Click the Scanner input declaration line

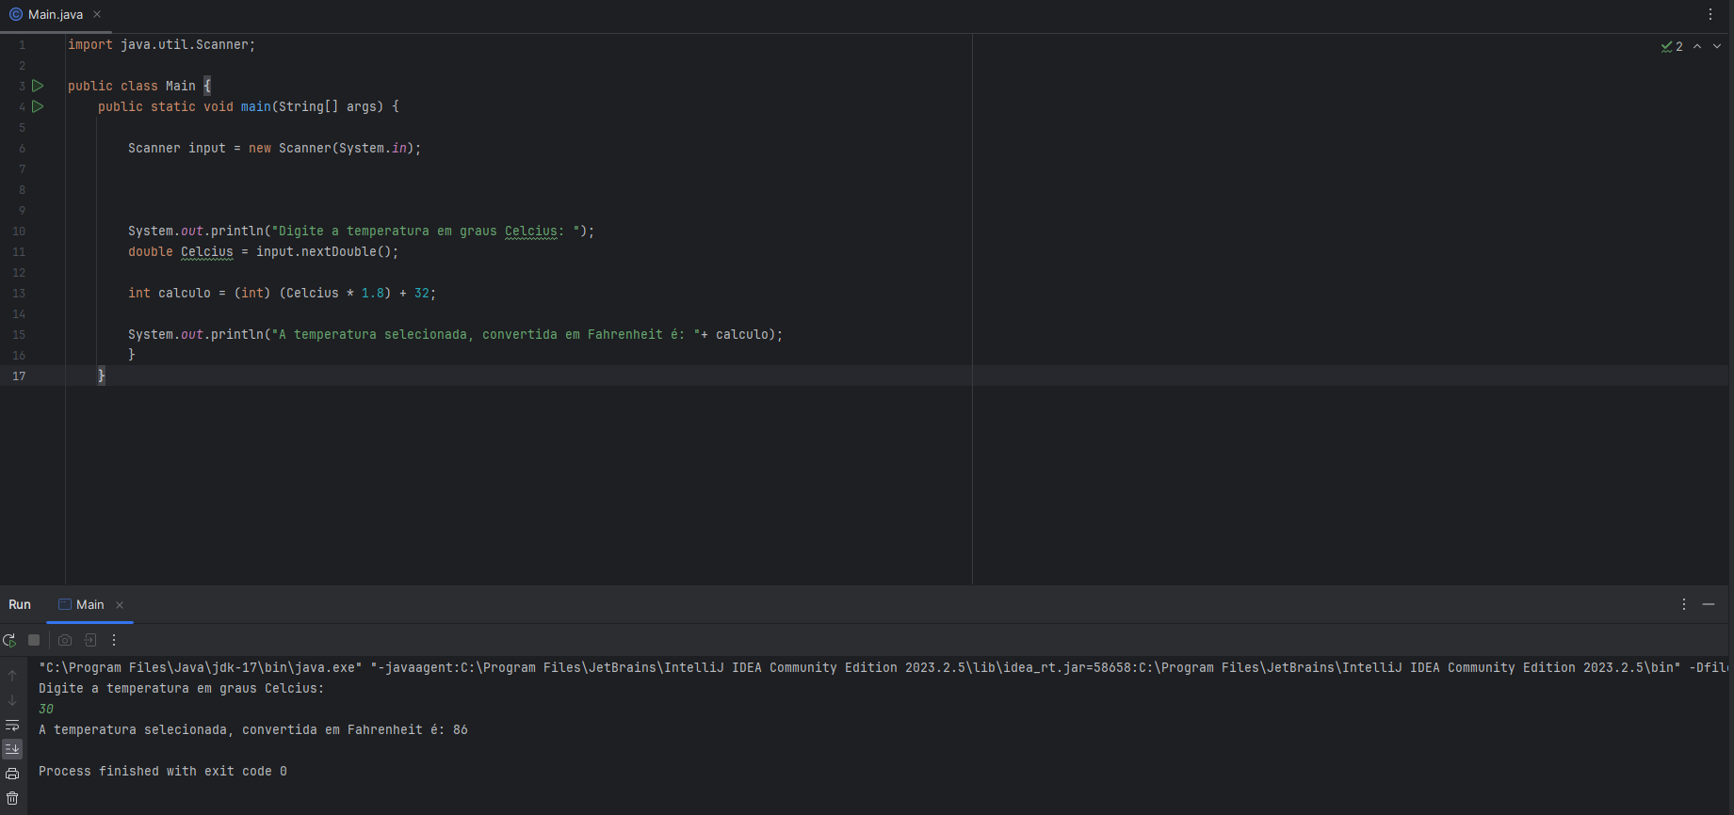pyautogui.click(x=274, y=148)
